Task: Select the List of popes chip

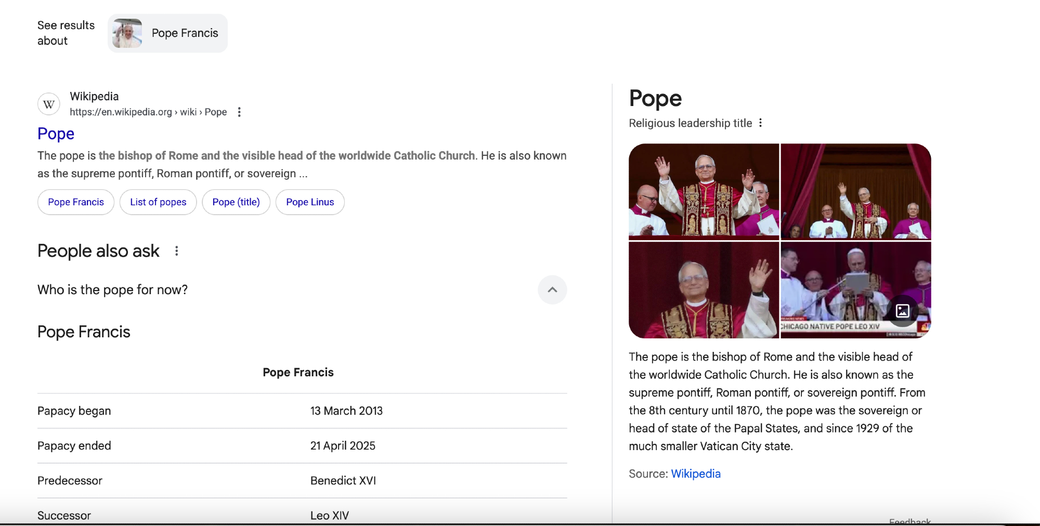Action: coord(158,202)
